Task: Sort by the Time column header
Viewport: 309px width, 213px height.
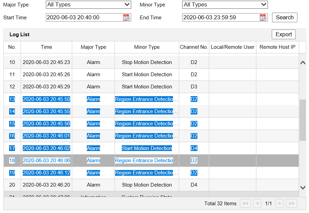Action: [x=46, y=47]
